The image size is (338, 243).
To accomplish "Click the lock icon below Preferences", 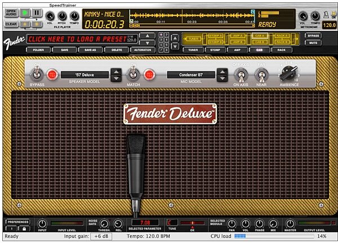I will (x=24, y=229).
